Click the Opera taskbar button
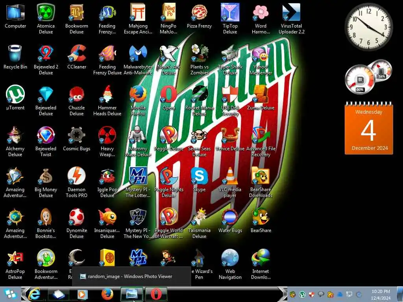 click(x=156, y=294)
